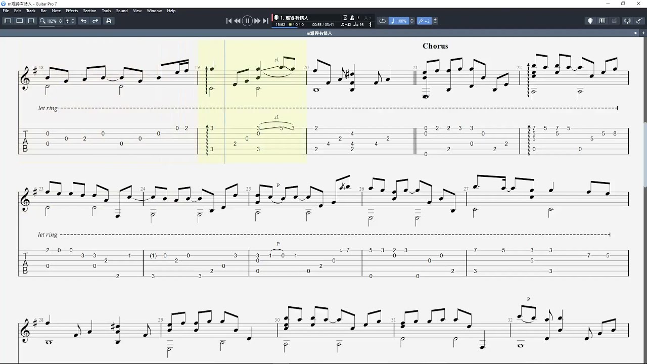Toggle the count-in hourglass
The image size is (647, 364).
coord(345,18)
